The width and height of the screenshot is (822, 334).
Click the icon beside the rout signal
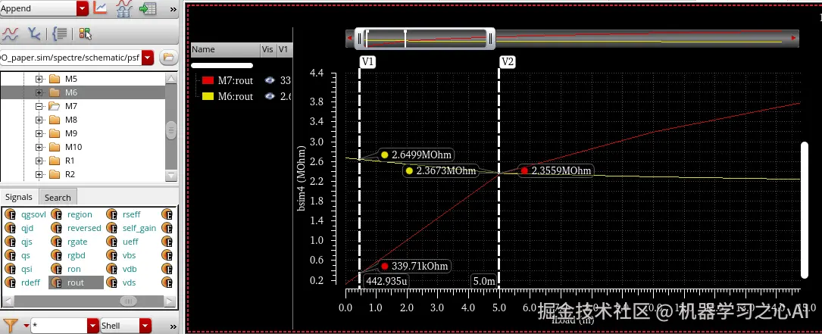57,282
